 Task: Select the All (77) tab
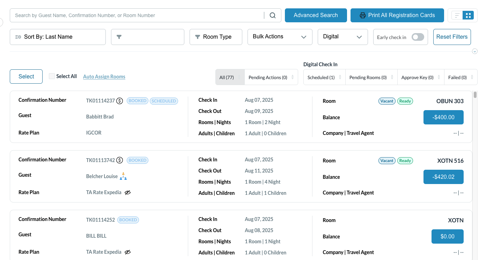230,77
